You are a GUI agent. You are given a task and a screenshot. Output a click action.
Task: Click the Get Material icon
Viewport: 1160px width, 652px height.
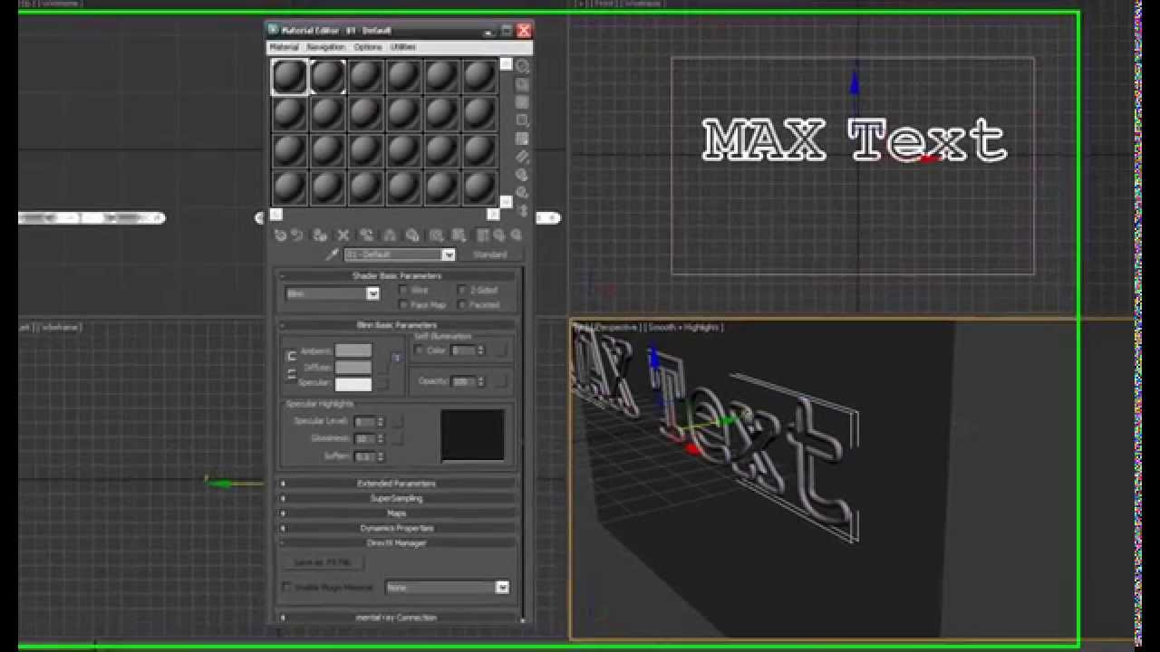pyautogui.click(x=281, y=235)
